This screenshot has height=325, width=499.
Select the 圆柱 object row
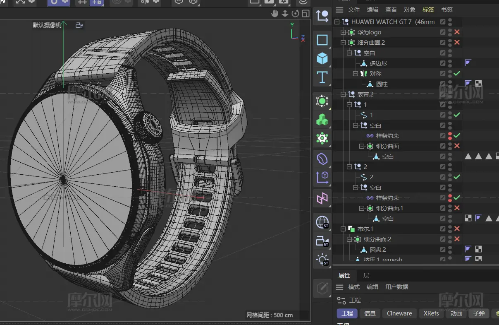(382, 84)
